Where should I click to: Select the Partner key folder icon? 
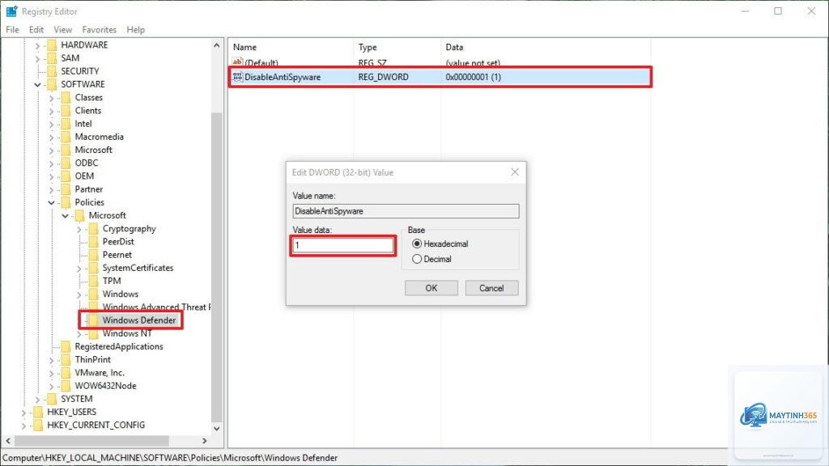pos(66,189)
